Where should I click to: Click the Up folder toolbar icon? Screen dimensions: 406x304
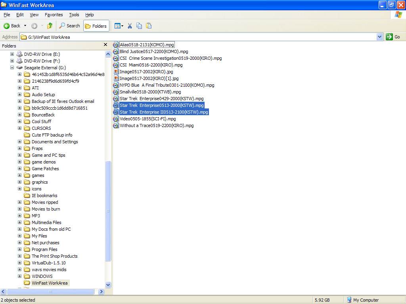[x=50, y=26]
